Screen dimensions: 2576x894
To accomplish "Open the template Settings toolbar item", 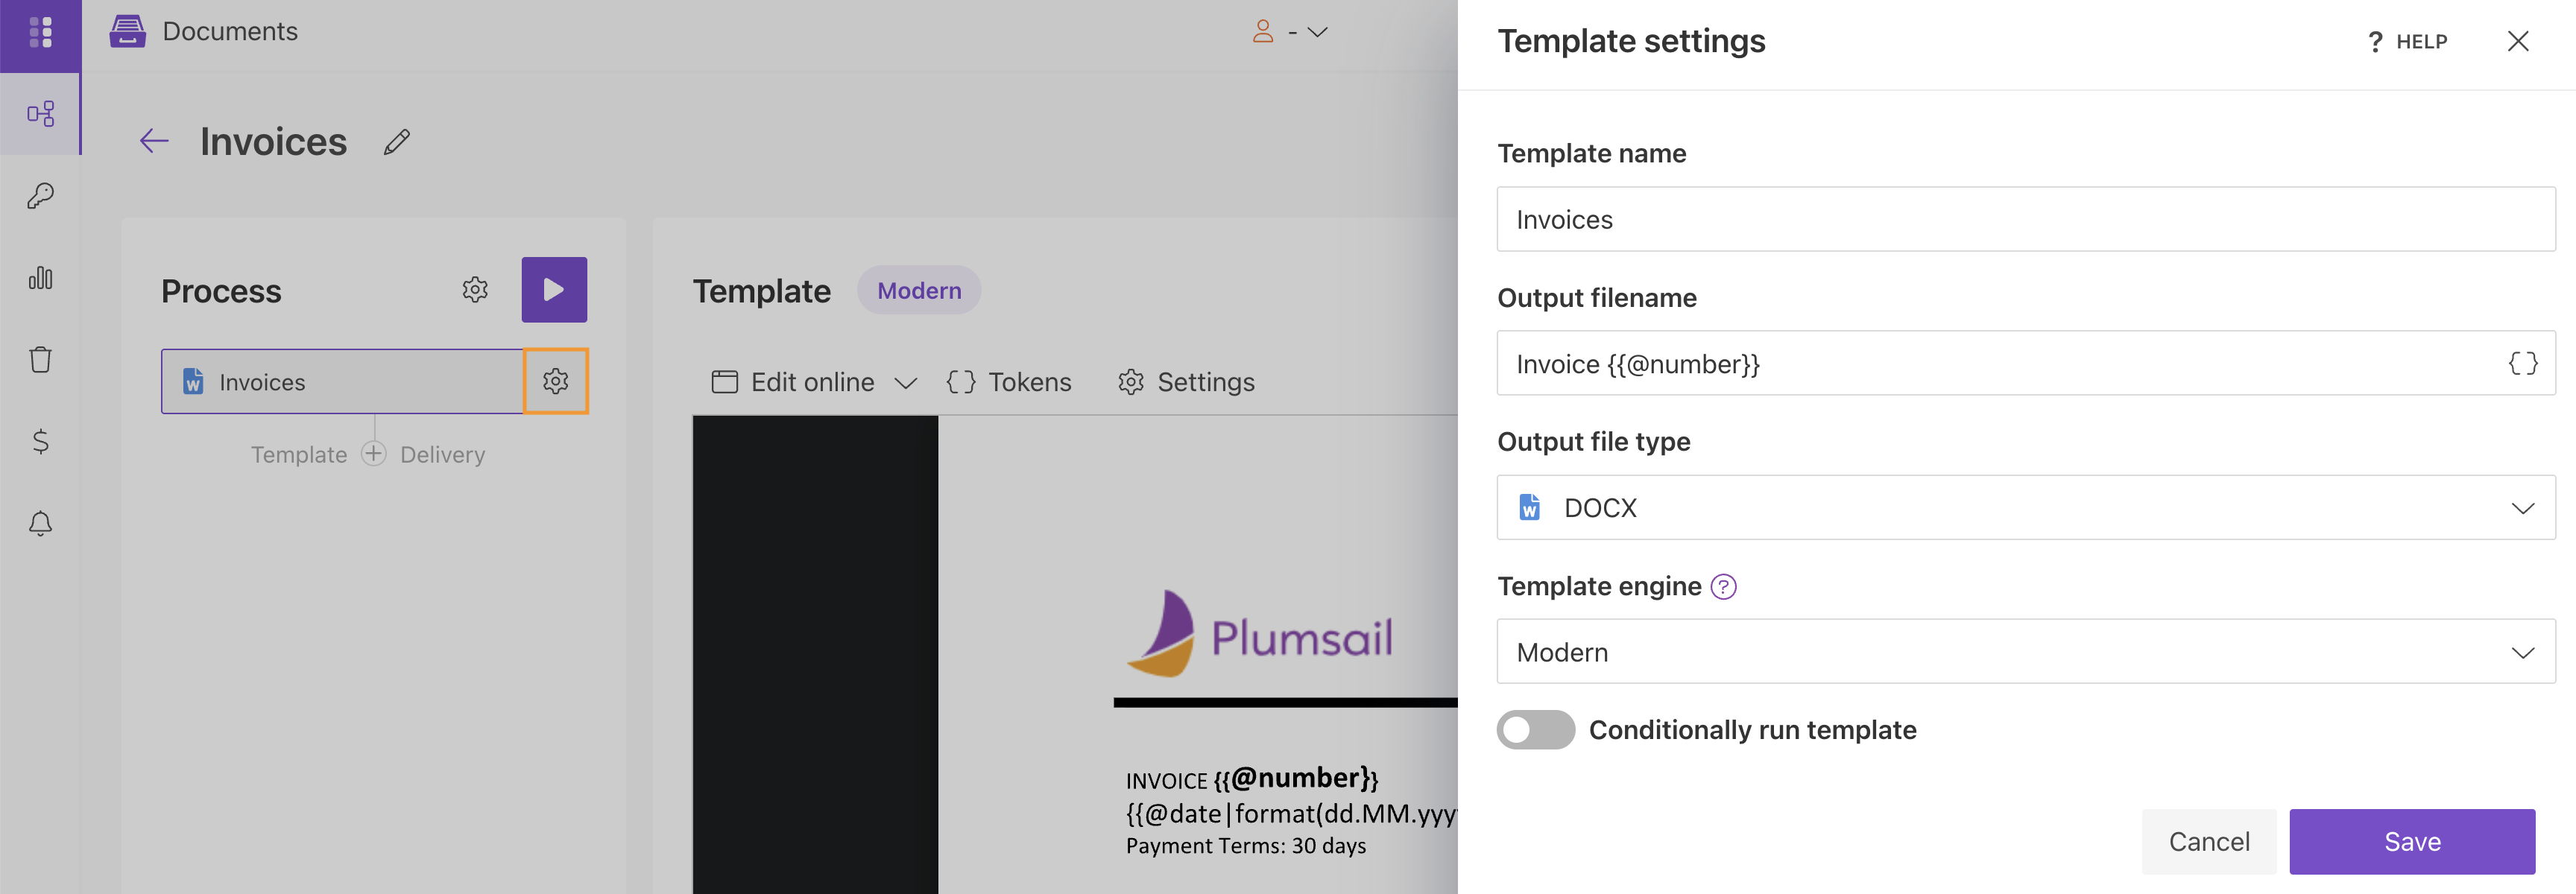I will click(1186, 382).
